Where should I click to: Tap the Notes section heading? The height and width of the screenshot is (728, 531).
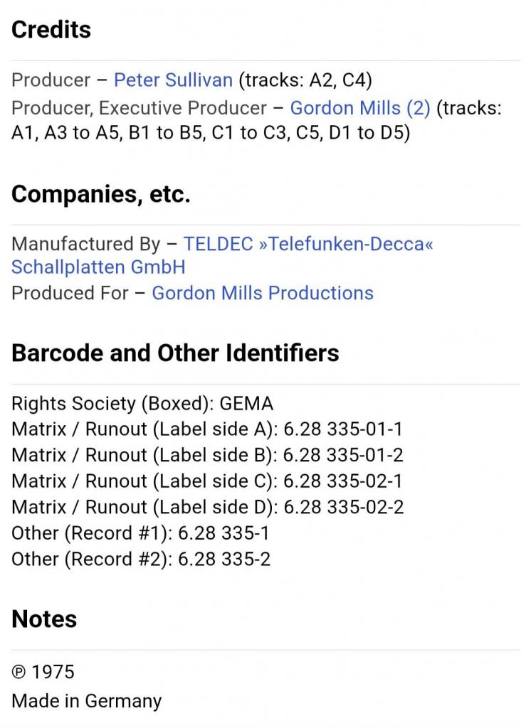click(x=44, y=619)
